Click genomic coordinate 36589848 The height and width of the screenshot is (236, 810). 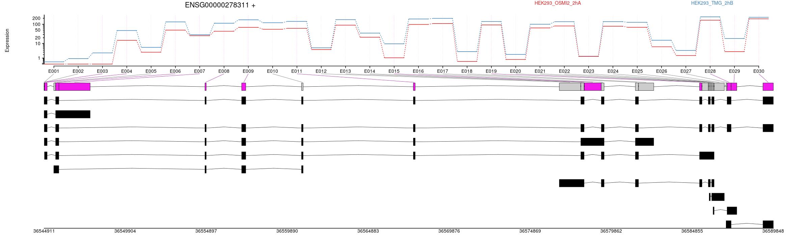tap(773, 231)
